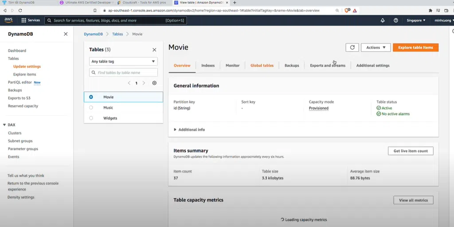Image resolution: width=454 pixels, height=227 pixels.
Task: Select the Music table radio button
Action: (91, 108)
